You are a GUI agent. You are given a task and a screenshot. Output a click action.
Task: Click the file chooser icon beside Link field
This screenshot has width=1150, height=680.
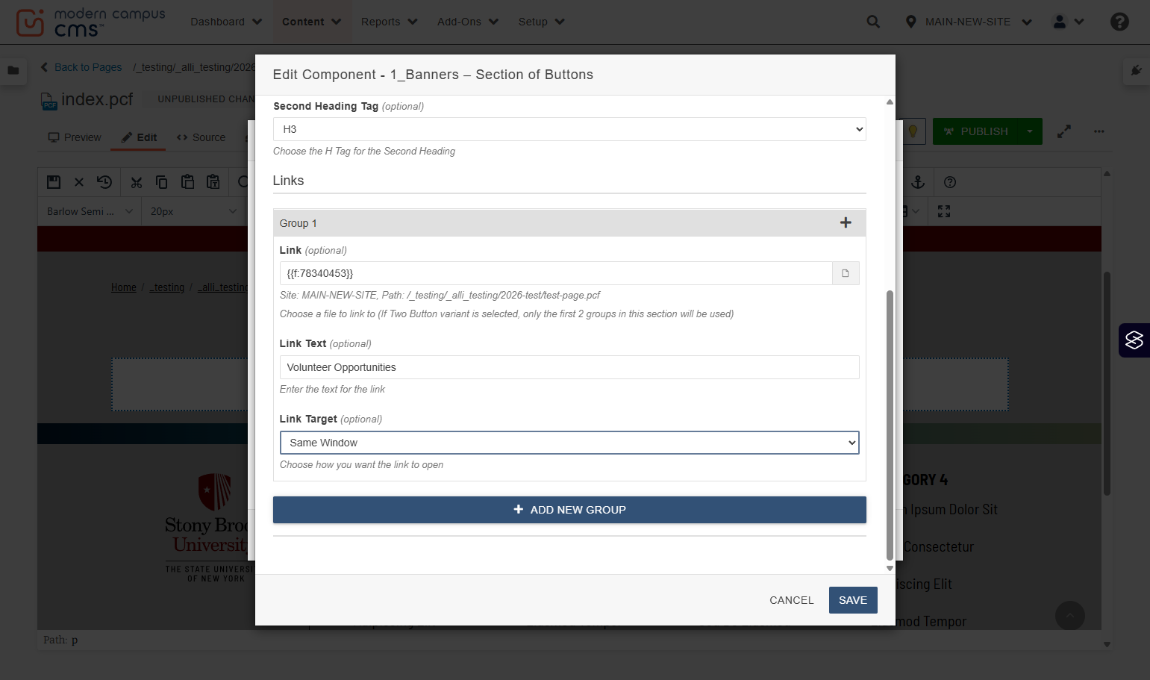pos(846,273)
